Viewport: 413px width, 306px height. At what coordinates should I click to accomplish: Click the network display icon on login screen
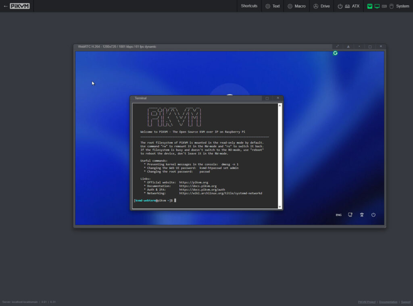click(x=350, y=215)
